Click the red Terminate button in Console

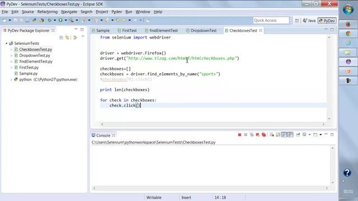point(239,135)
